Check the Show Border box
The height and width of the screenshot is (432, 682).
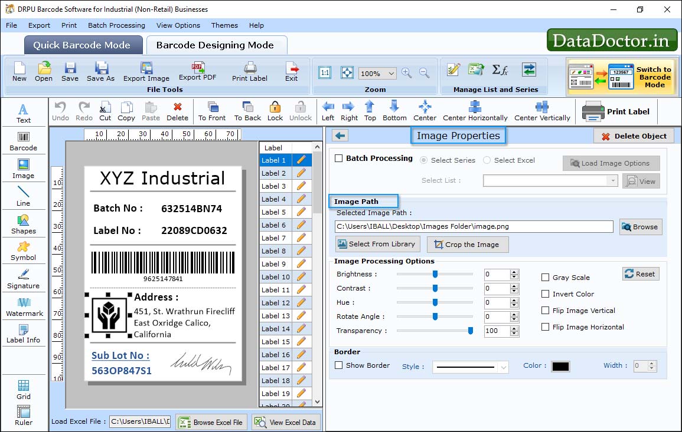point(339,365)
